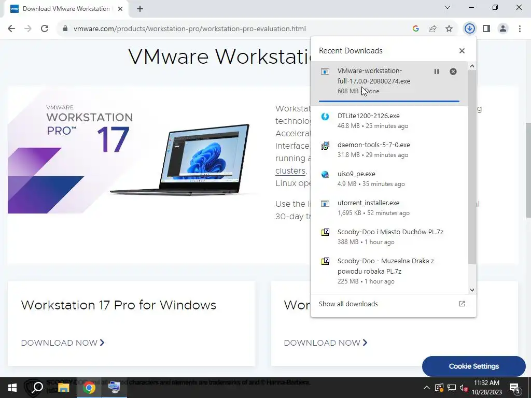Open VMware-workstation-full-17.0.0-20800274.exe file name

click(x=374, y=76)
